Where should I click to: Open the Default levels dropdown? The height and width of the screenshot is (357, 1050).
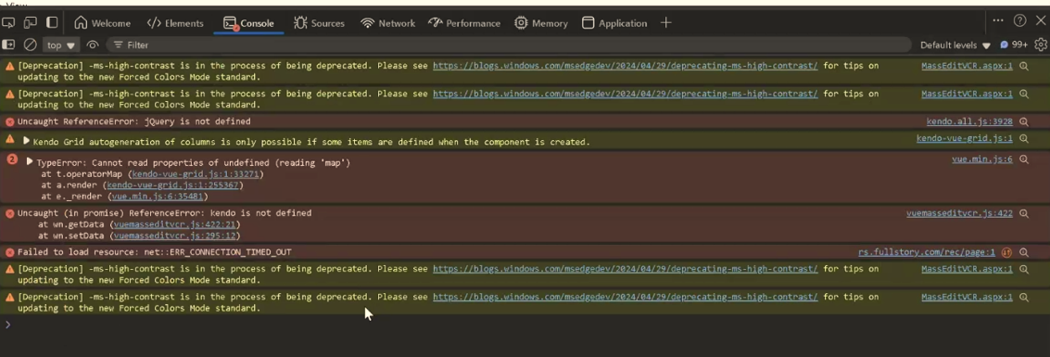tap(955, 45)
